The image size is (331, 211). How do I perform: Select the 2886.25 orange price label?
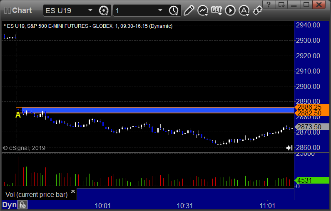(x=309, y=107)
